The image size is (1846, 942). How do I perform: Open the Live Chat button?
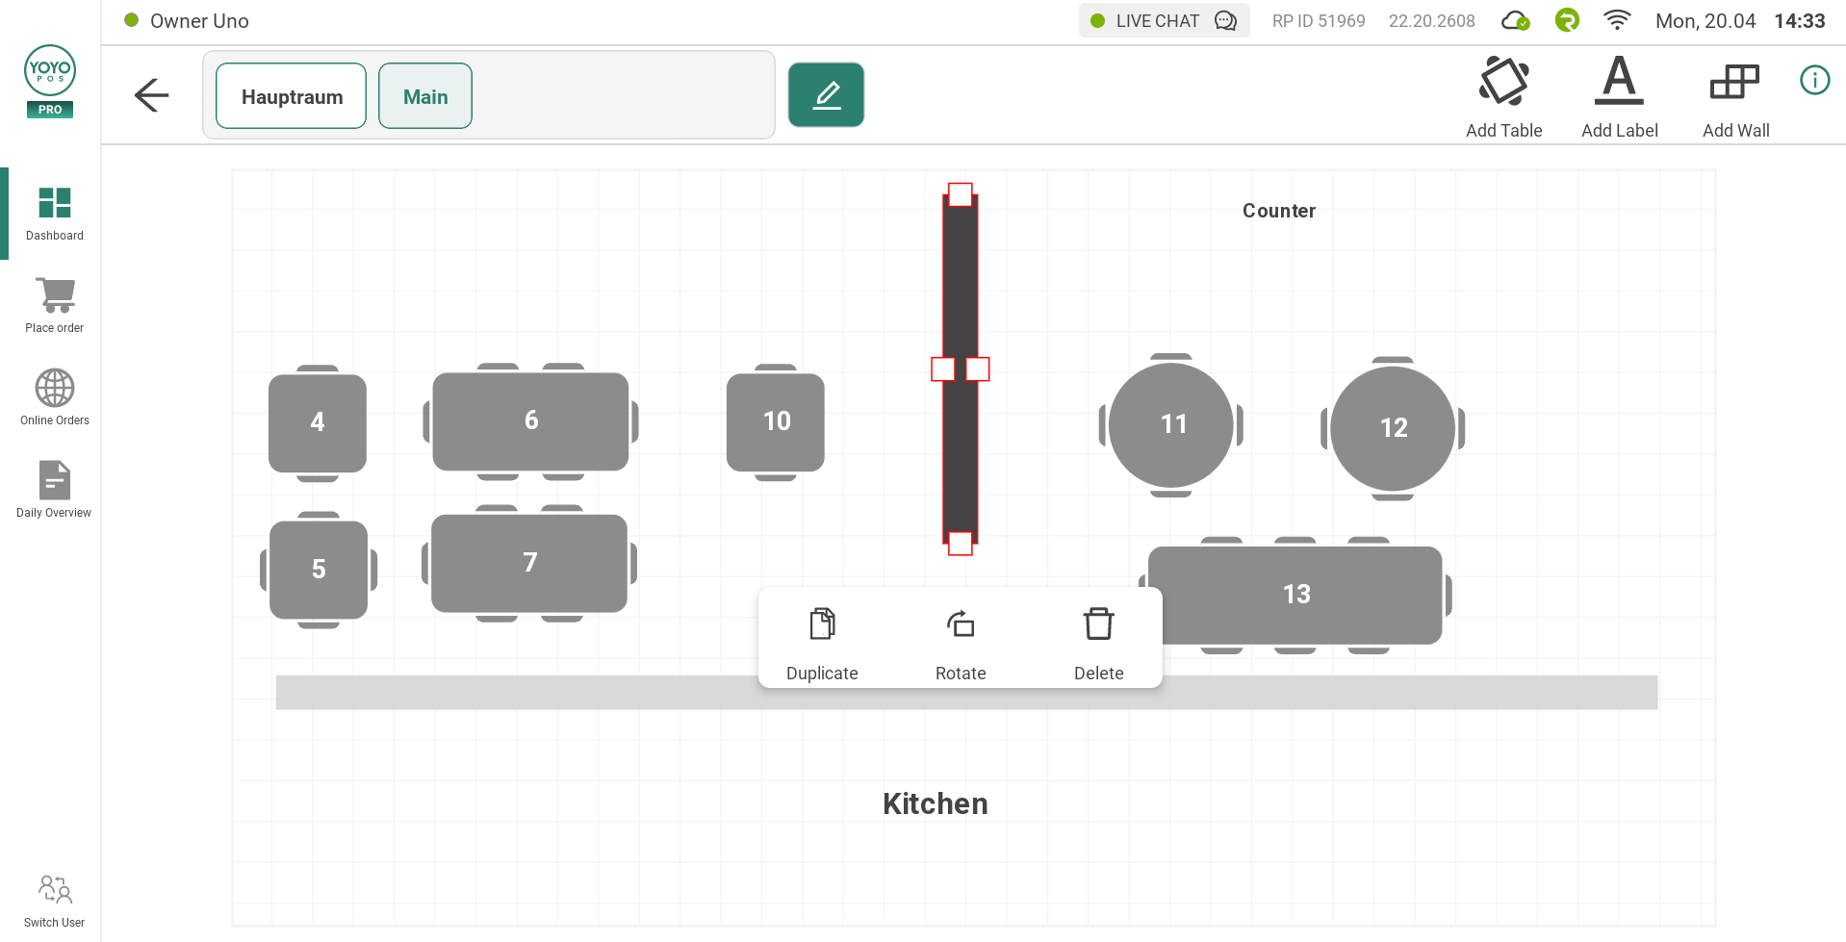[x=1164, y=21]
